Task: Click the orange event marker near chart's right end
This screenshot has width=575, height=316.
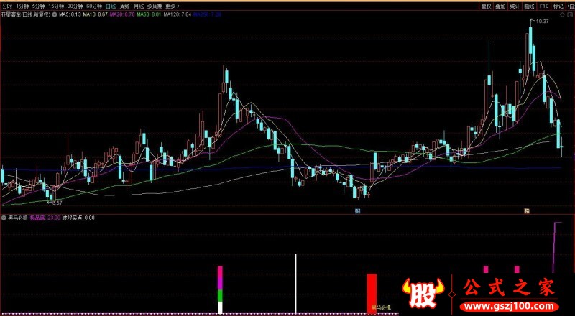Action: (527, 211)
